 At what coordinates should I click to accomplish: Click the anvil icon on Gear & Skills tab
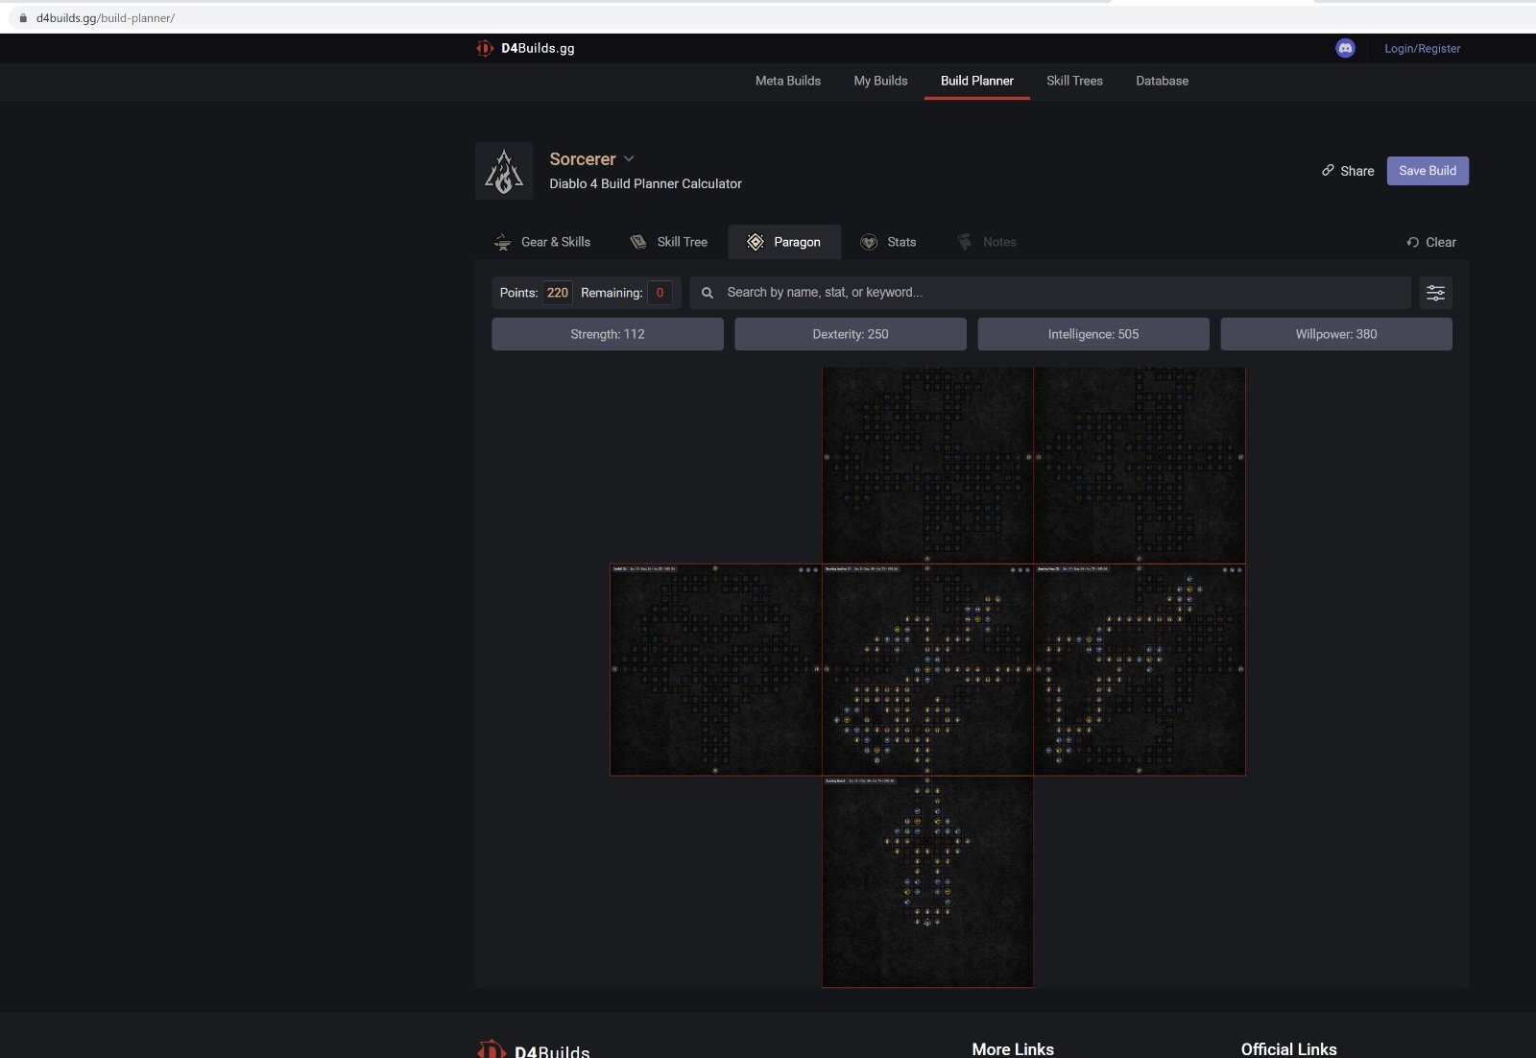tap(502, 242)
